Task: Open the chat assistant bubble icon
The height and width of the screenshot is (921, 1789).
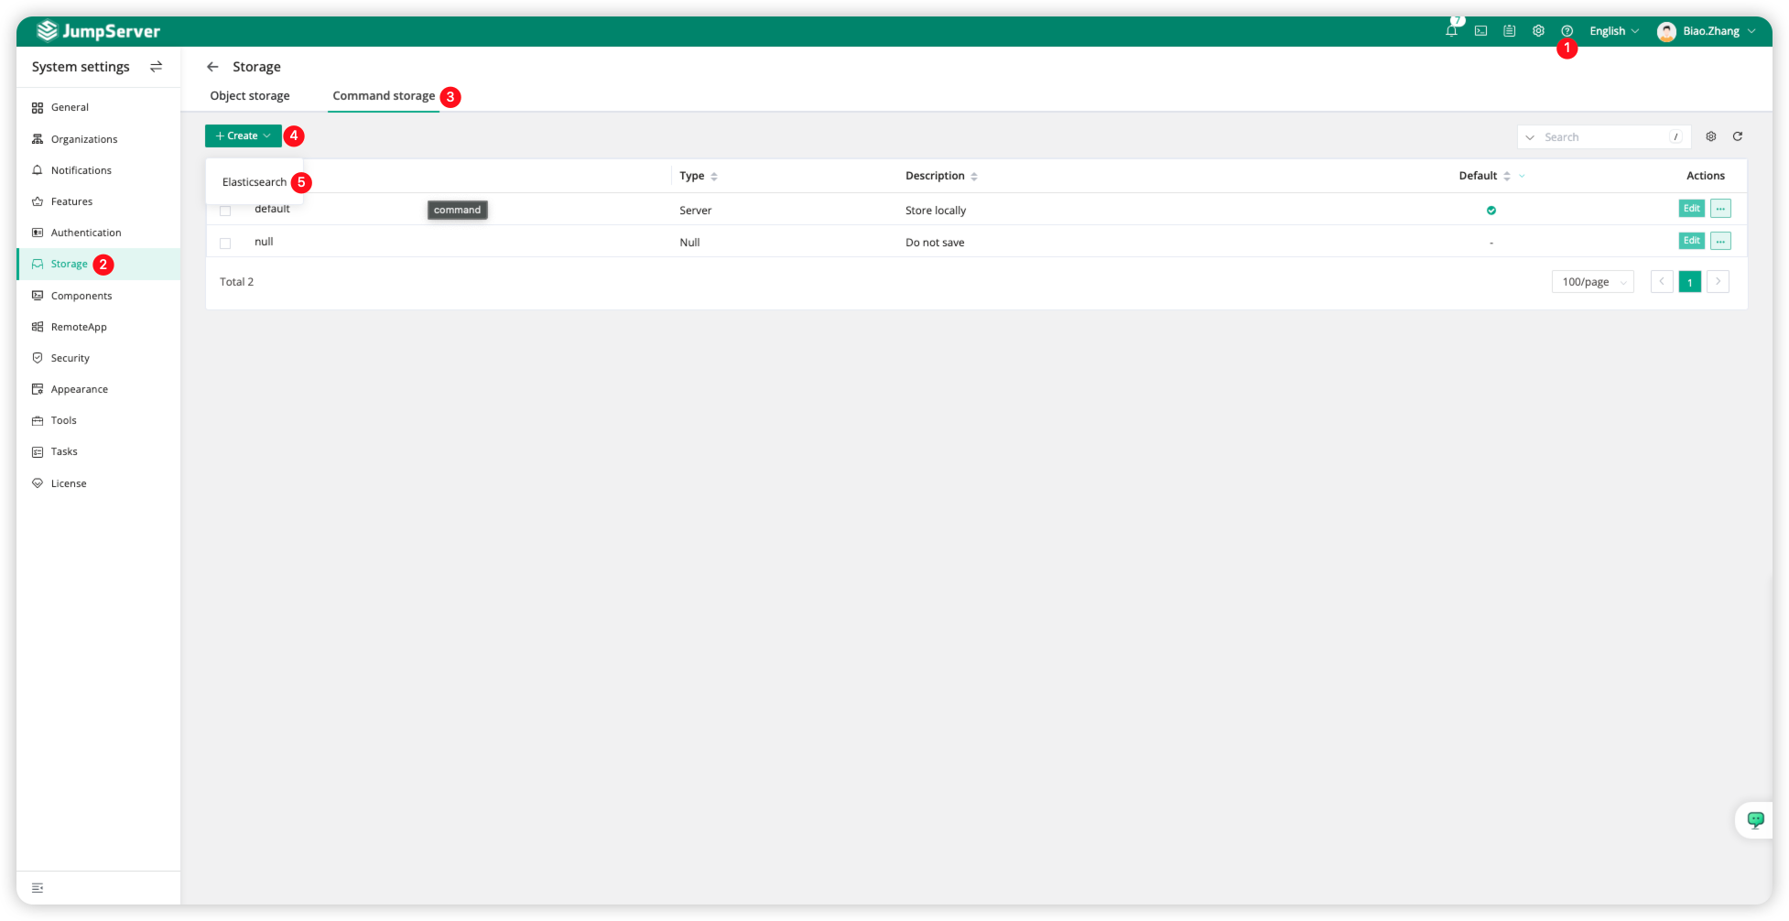Action: click(x=1755, y=819)
